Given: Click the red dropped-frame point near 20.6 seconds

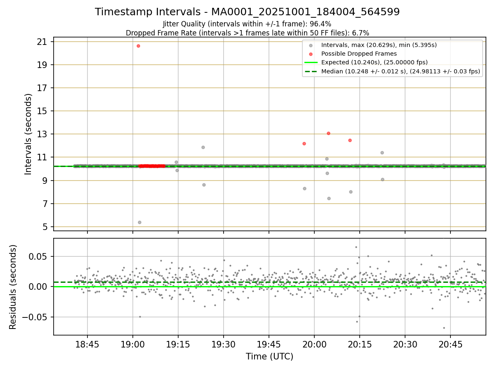Looking at the screenshot, I should click(x=138, y=46).
